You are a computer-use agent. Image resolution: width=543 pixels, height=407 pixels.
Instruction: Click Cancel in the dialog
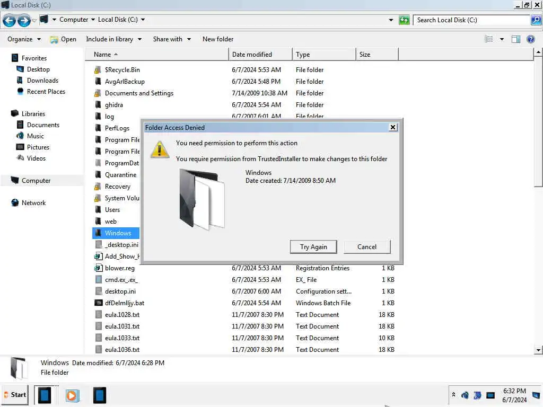click(367, 247)
